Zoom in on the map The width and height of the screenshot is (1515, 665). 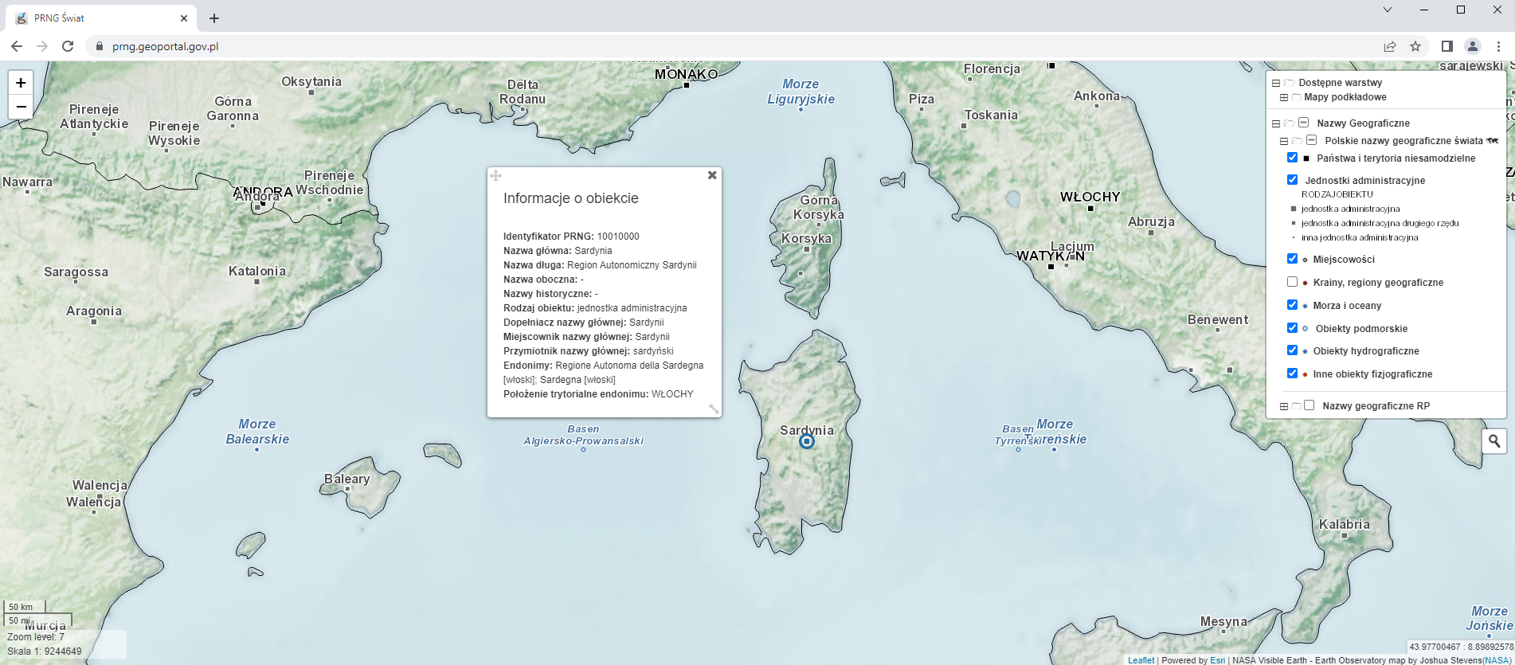(21, 83)
